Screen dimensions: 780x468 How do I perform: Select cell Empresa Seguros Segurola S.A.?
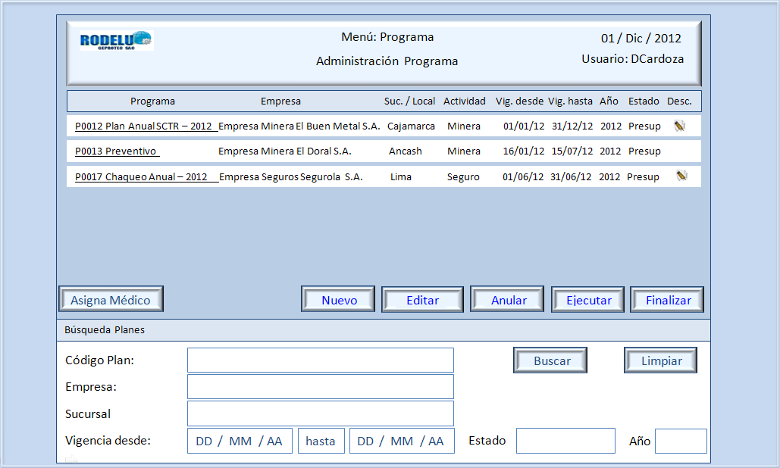(291, 177)
